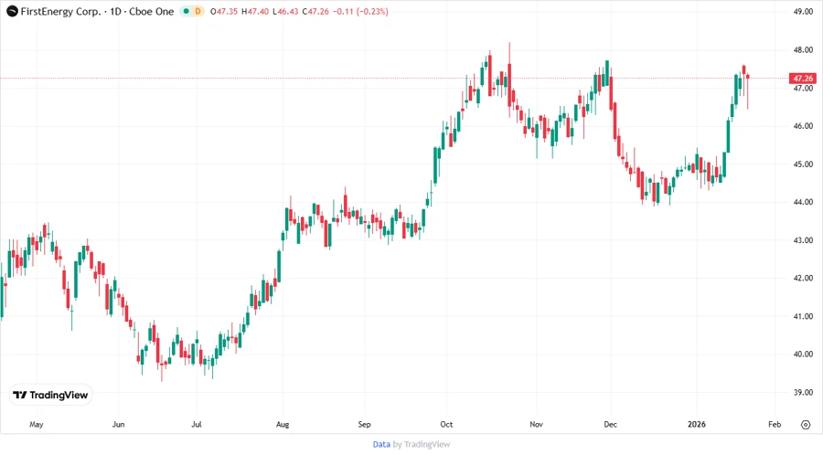Click the open value O47.35
823x455 pixels.
pos(224,11)
